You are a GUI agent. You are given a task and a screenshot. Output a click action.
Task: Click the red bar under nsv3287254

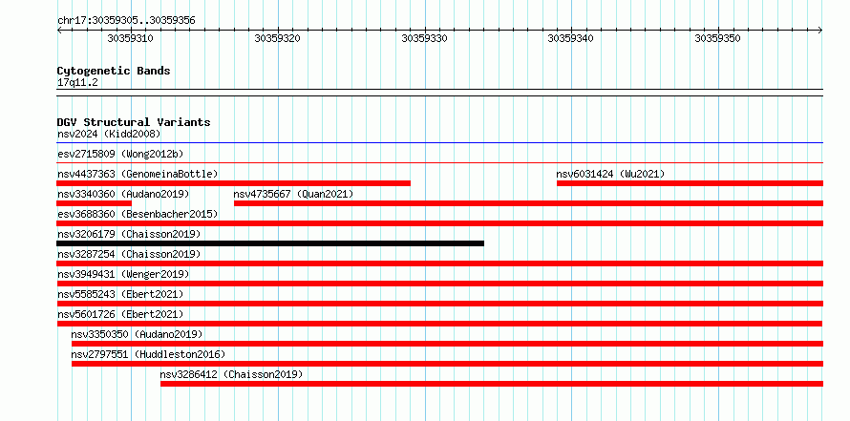point(439,263)
